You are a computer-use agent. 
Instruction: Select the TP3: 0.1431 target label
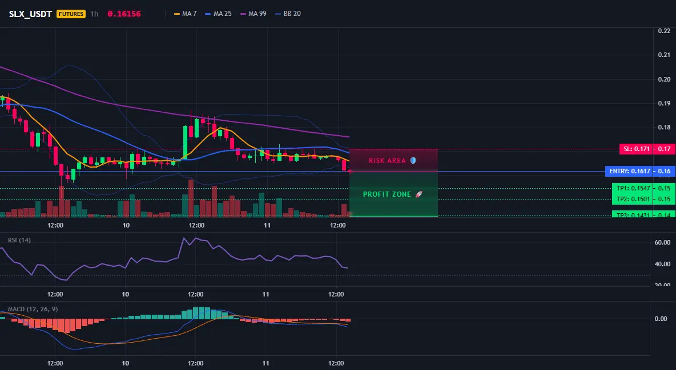[x=633, y=214]
